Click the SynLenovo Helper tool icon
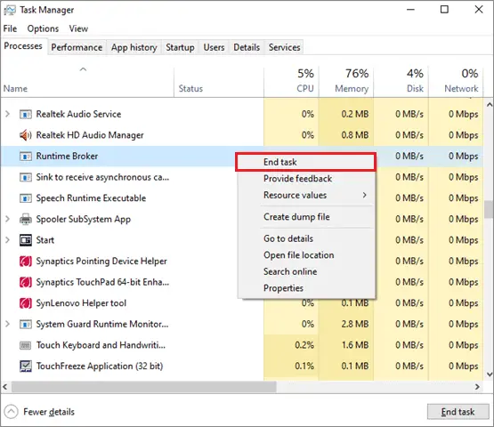The image size is (494, 427). coord(26,303)
